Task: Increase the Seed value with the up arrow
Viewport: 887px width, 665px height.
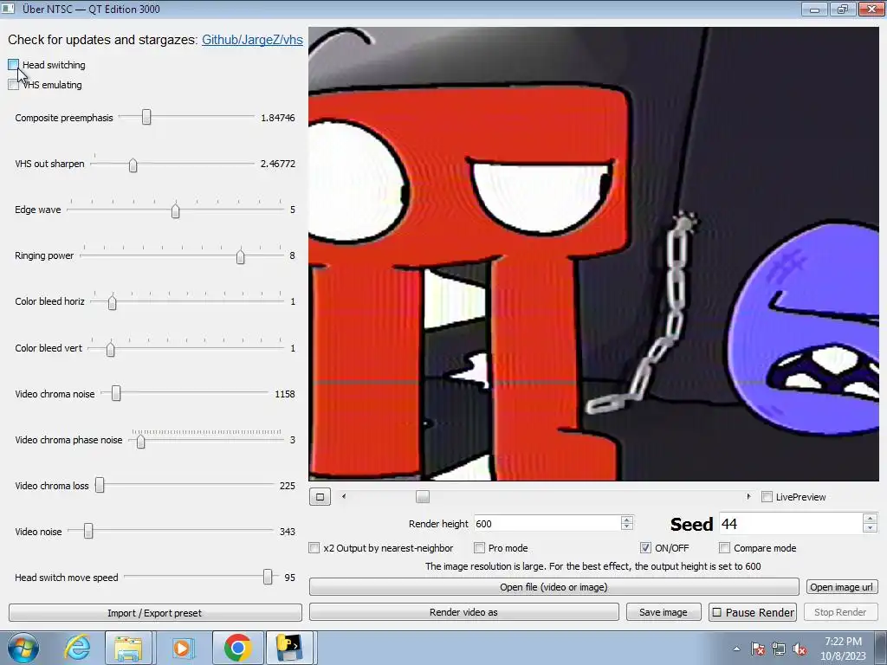Action: 870,519
